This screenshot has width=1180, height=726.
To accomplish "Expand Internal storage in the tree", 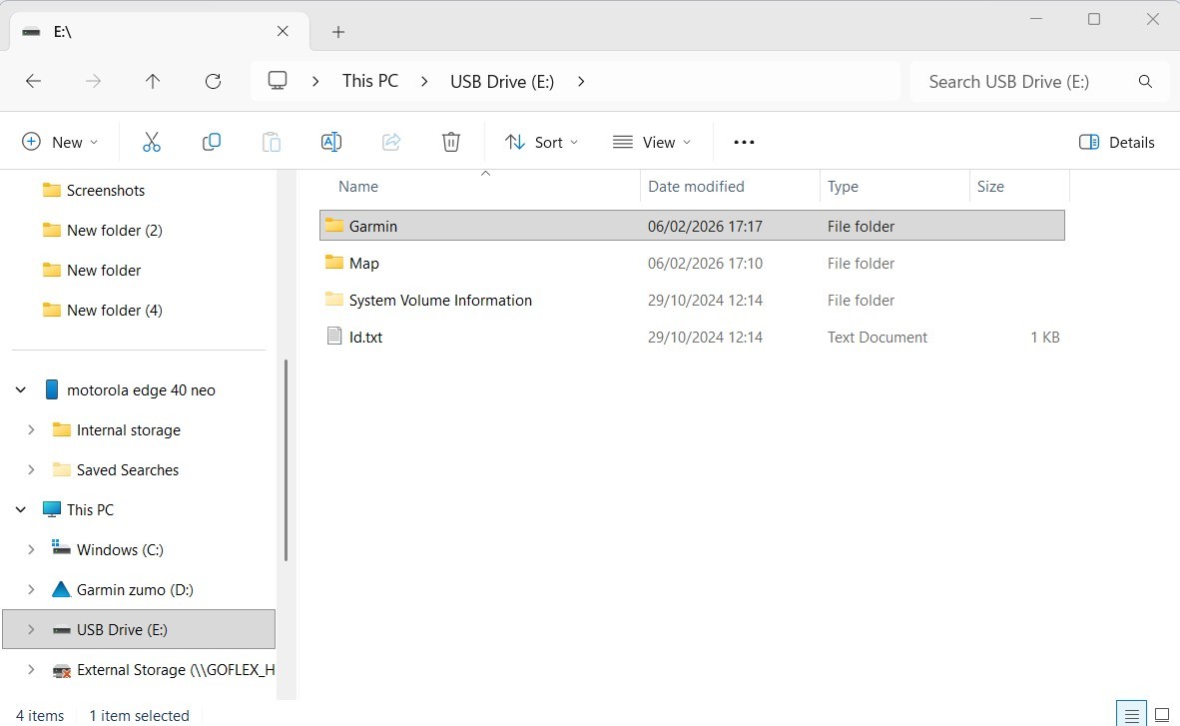I will [31, 430].
